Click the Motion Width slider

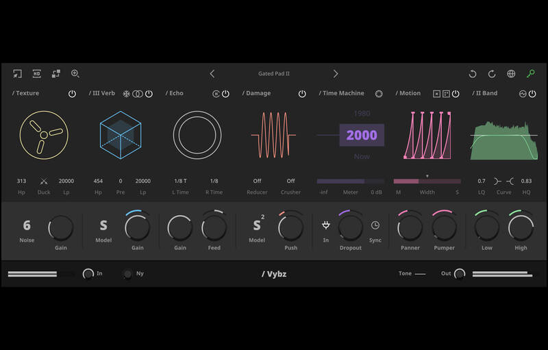pos(427,182)
